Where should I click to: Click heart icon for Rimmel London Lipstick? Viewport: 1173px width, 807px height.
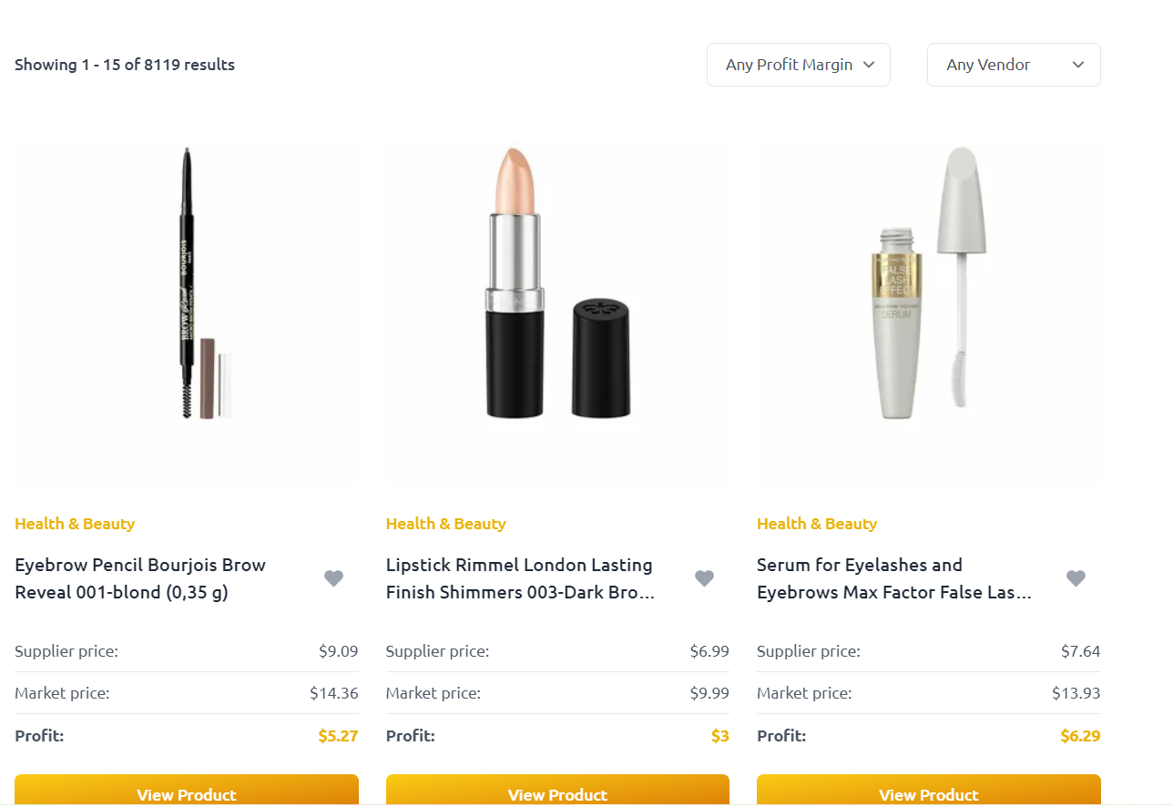704,578
